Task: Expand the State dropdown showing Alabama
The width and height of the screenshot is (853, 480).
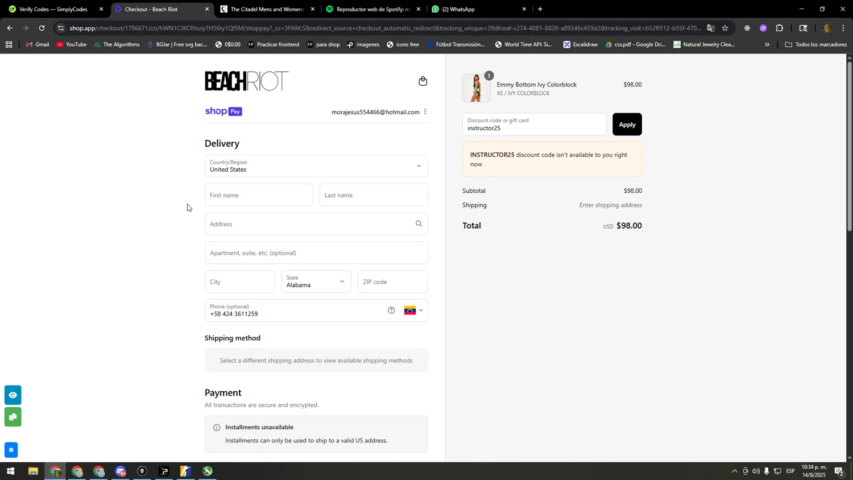Action: point(316,282)
